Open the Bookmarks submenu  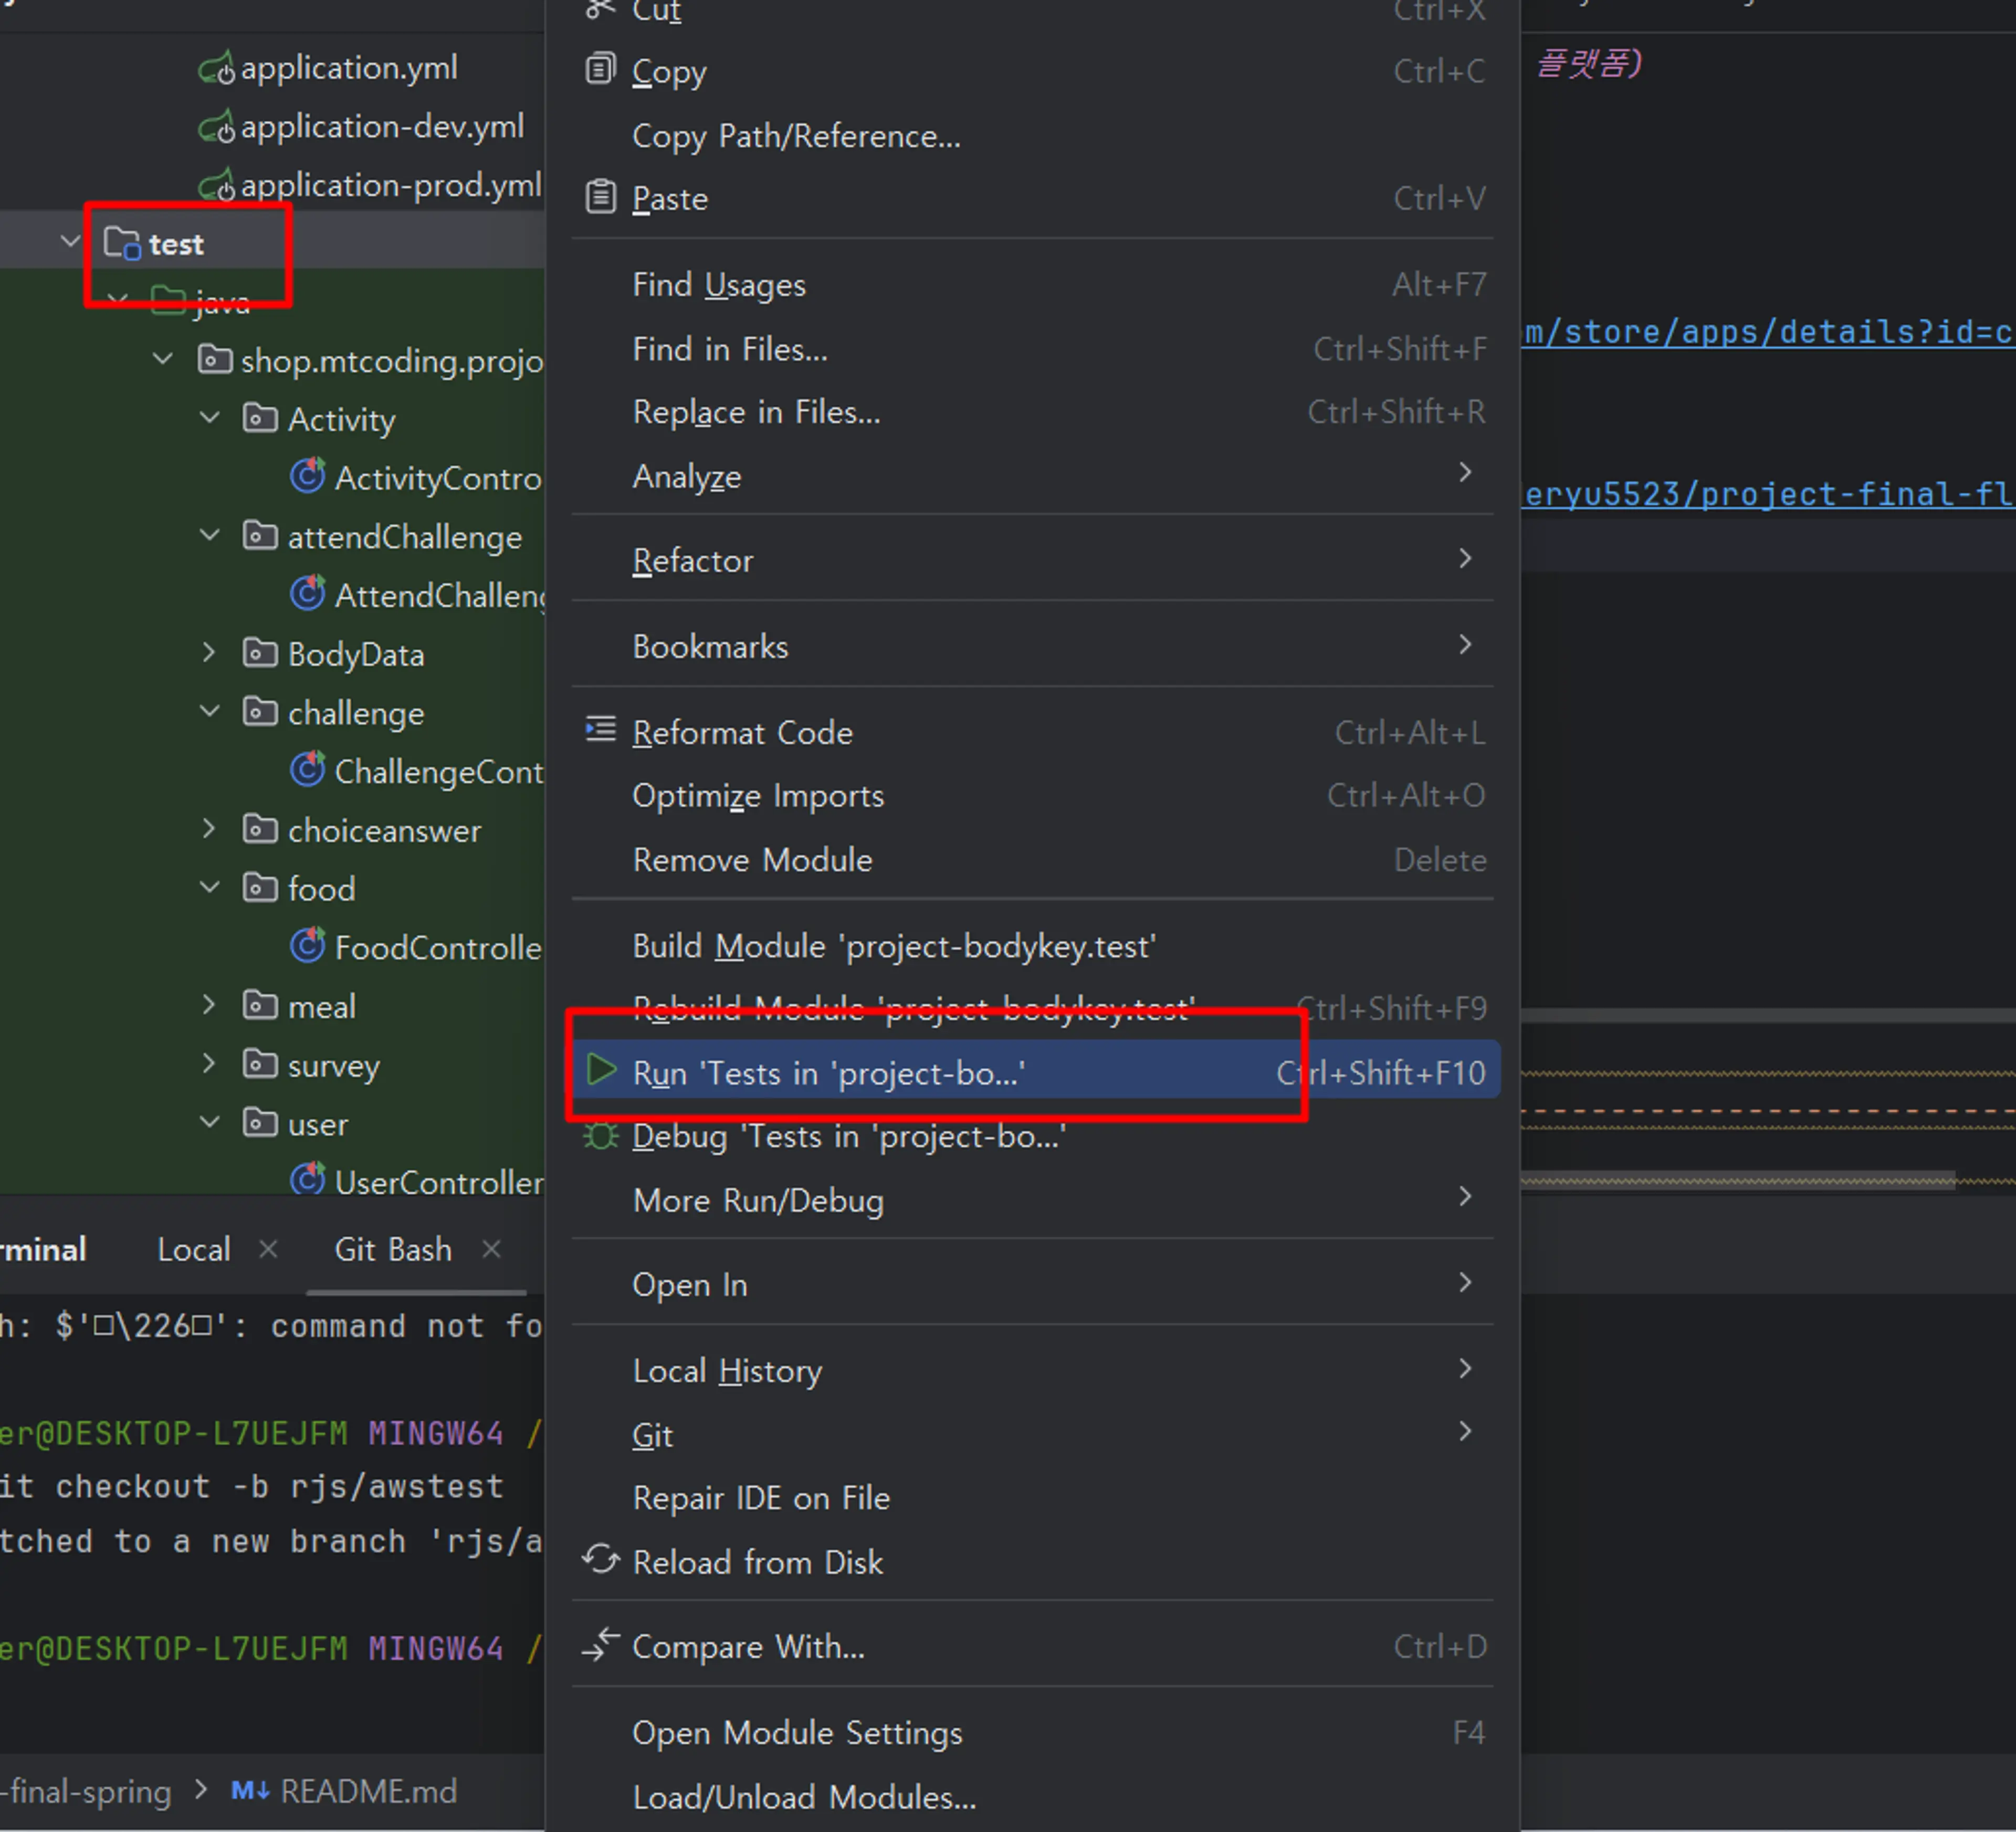[x=1033, y=647]
